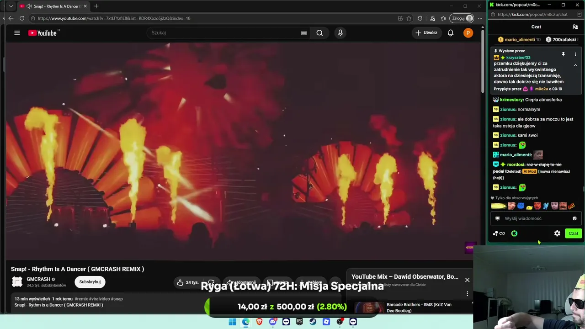Viewport: 585px width, 329px height.
Task: Insert the GG! emote
Action: tap(571, 206)
